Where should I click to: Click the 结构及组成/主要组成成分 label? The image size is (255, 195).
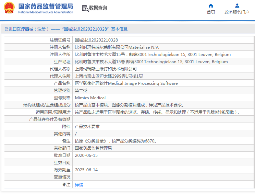(47, 105)
